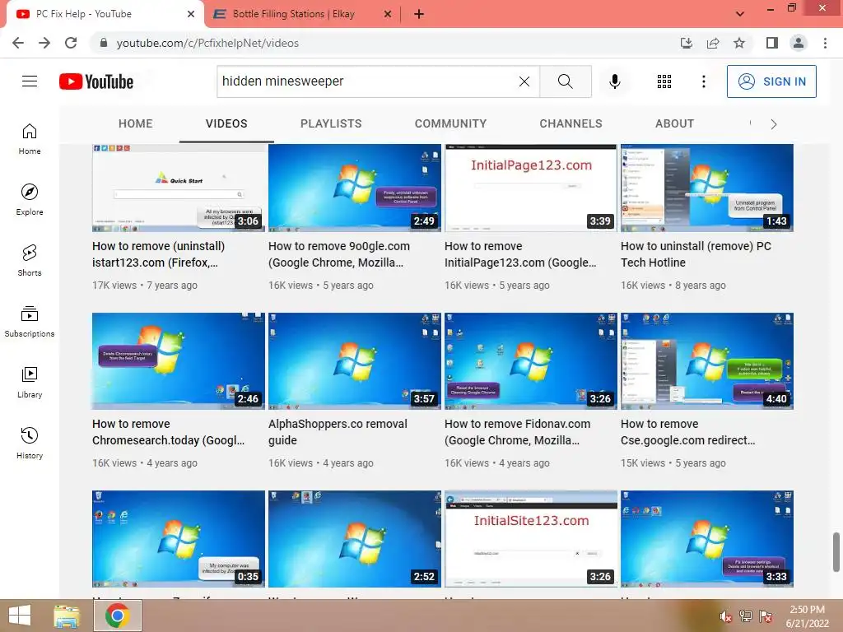Screen dimensions: 843x632
Task: Open Shorts in the sidebar
Action: click(30, 260)
